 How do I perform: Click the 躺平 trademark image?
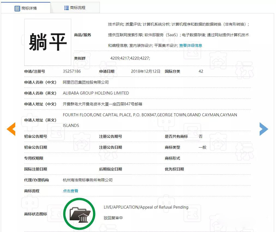click(48, 42)
